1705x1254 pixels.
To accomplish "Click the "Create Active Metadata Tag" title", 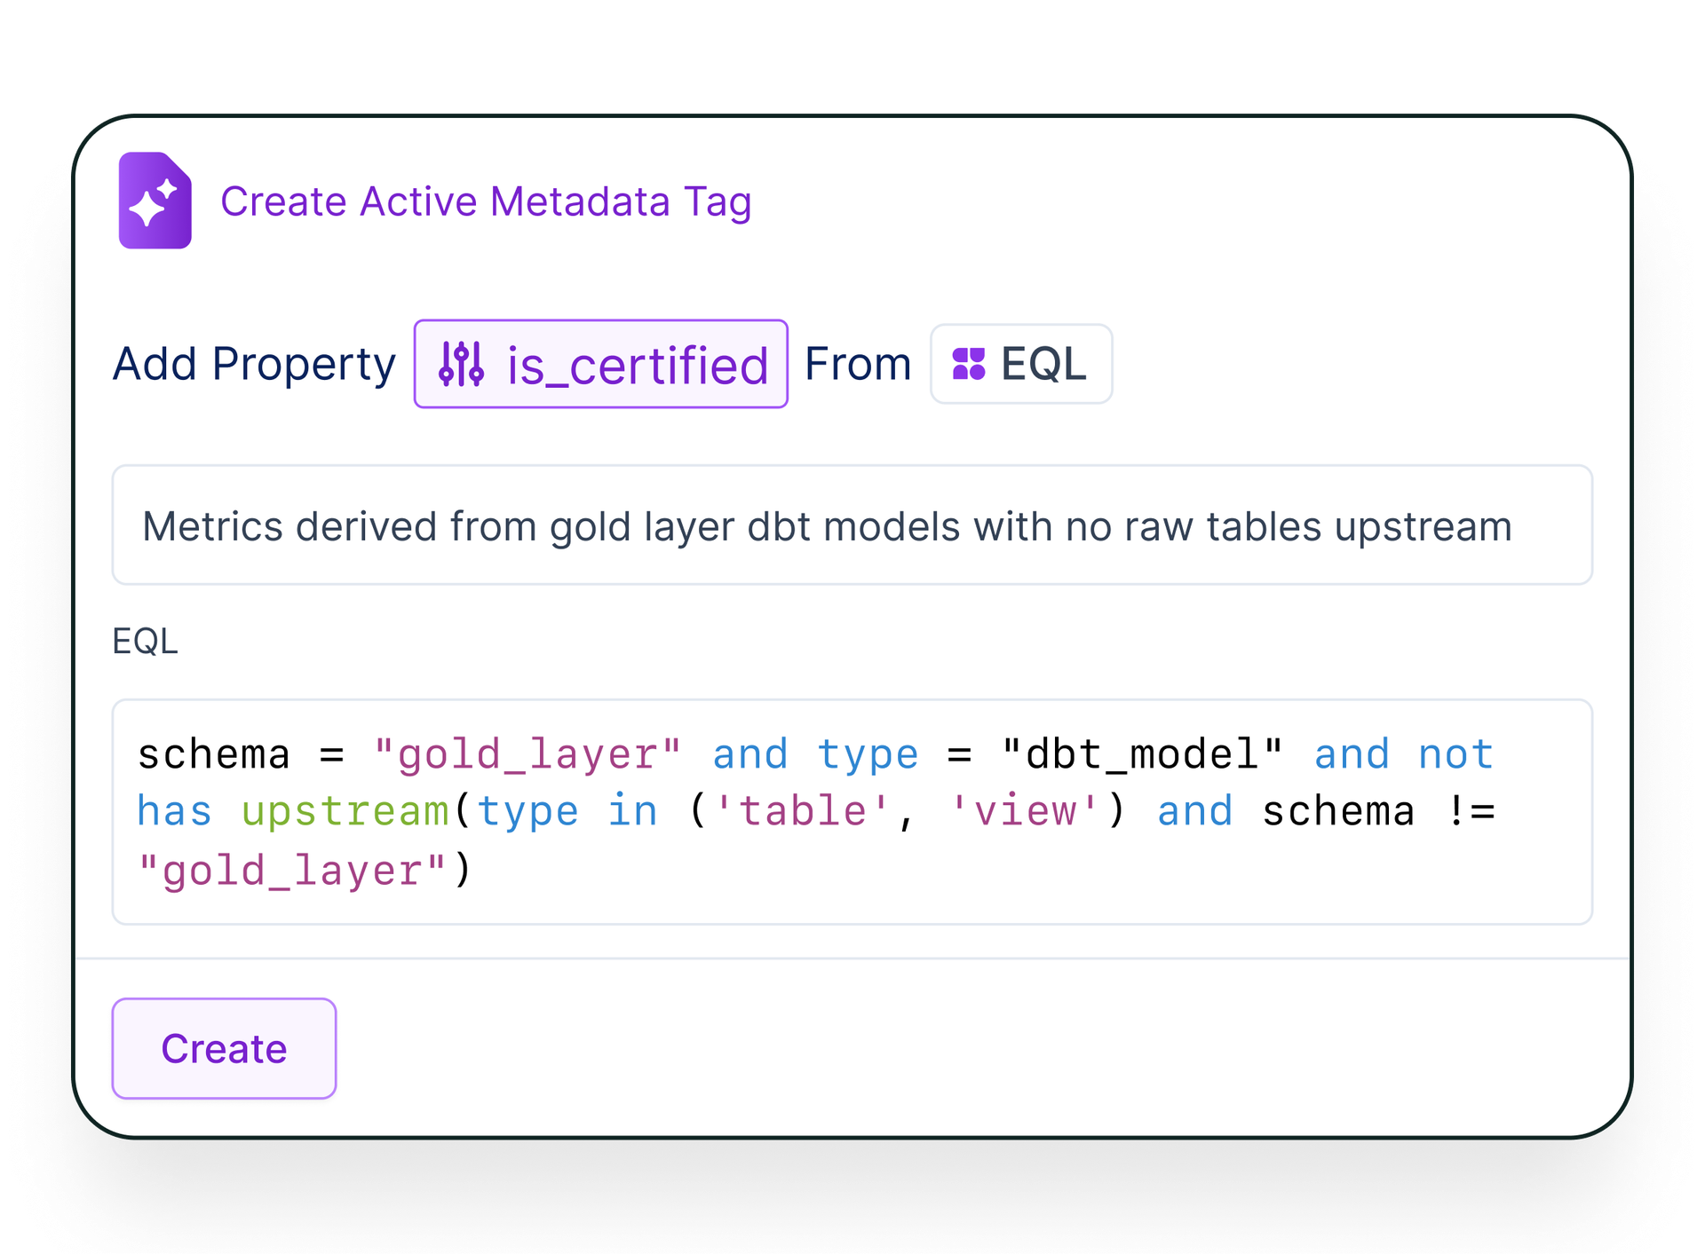I will pyautogui.click(x=486, y=201).
